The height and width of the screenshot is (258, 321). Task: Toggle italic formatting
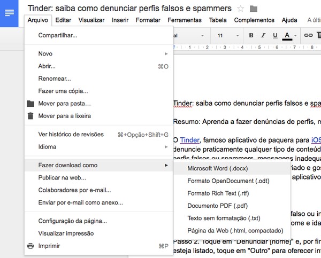click(x=263, y=35)
